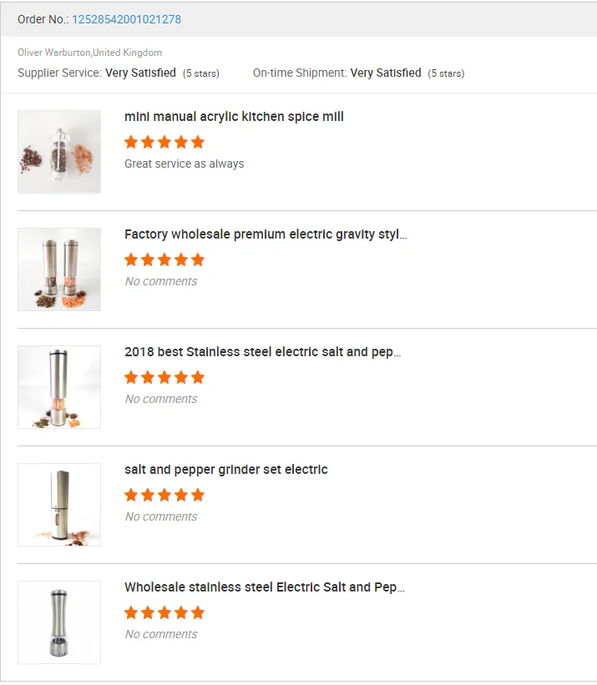Open 'salt and pepper grinder set electric' title
Image resolution: width=597 pixels, height=685 pixels.
point(225,470)
